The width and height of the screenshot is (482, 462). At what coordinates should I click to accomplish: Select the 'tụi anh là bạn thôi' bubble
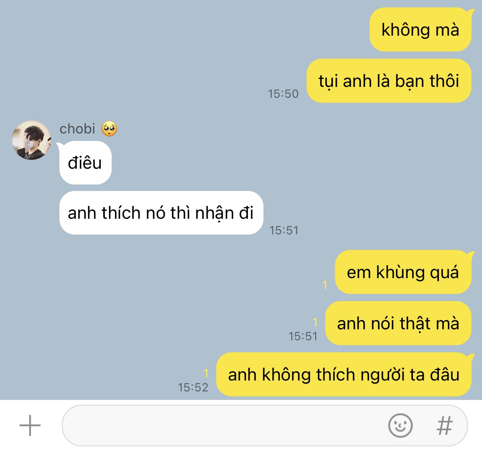[389, 81]
